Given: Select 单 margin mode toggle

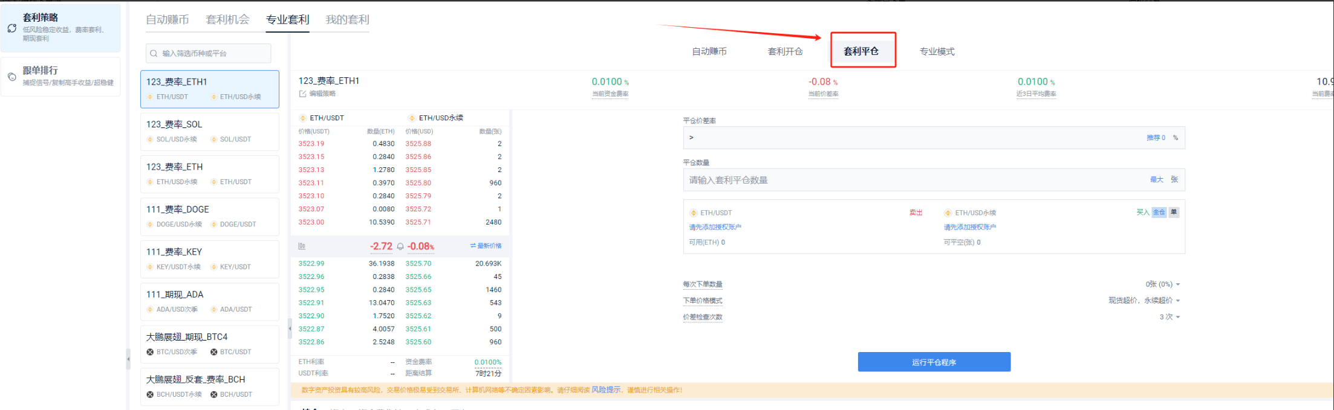Looking at the screenshot, I should tap(1174, 212).
